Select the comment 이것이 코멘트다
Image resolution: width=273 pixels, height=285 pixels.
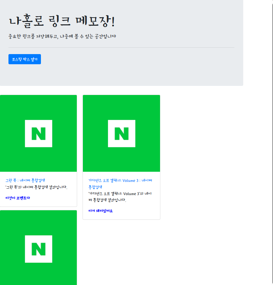click(x=18, y=198)
